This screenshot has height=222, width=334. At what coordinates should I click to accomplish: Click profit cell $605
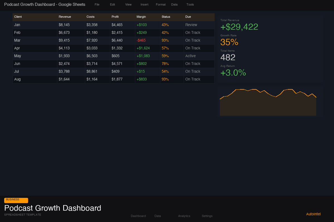[x=122, y=56]
